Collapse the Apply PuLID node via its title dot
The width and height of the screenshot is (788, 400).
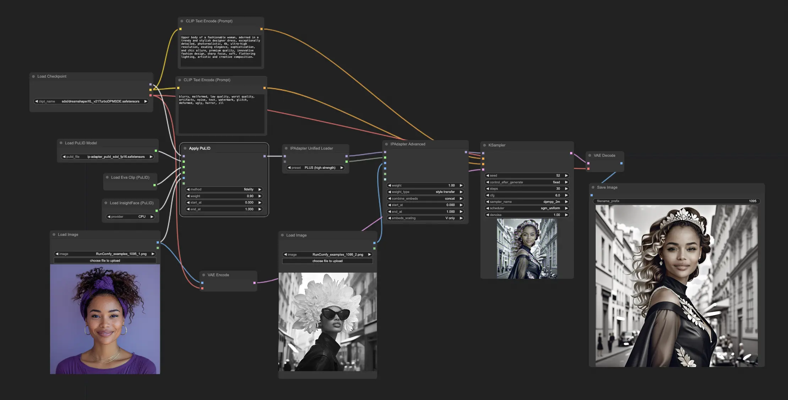click(185, 148)
